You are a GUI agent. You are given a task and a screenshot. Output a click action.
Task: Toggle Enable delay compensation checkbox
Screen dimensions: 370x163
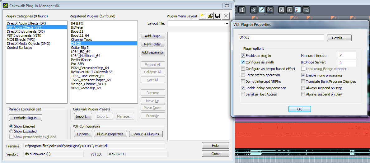click(243, 88)
